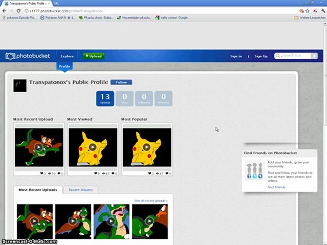Click the 13 Uploads counter tile

click(x=105, y=98)
